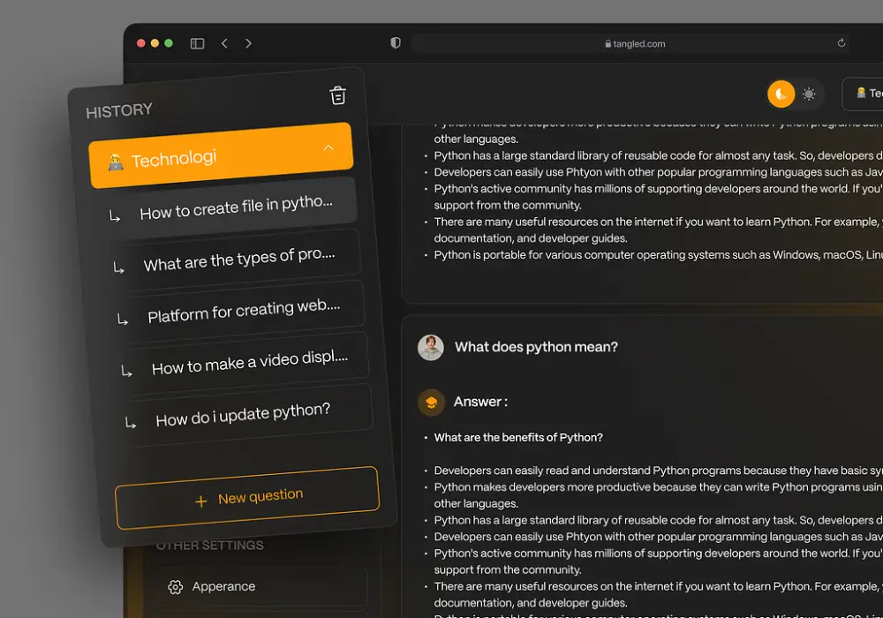Go forward with browser forward arrow
This screenshot has width=883, height=618.
(x=248, y=43)
